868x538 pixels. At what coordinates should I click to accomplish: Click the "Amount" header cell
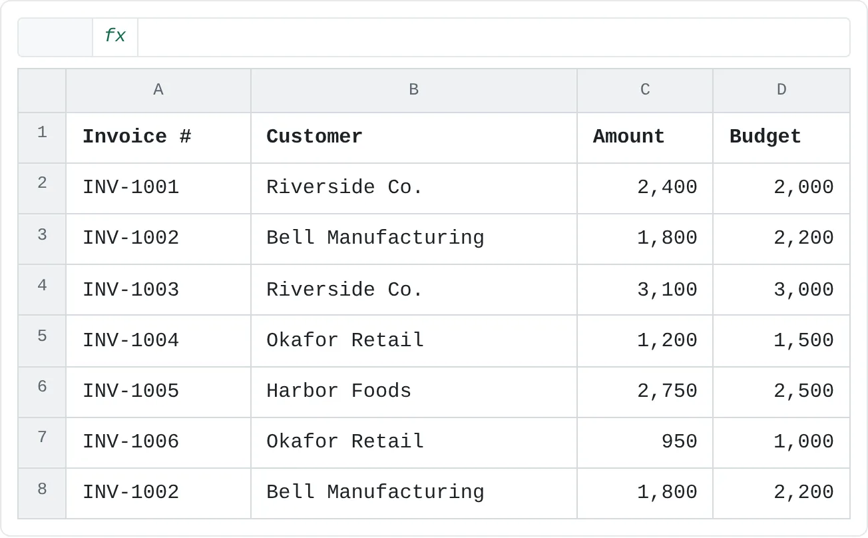coord(645,138)
